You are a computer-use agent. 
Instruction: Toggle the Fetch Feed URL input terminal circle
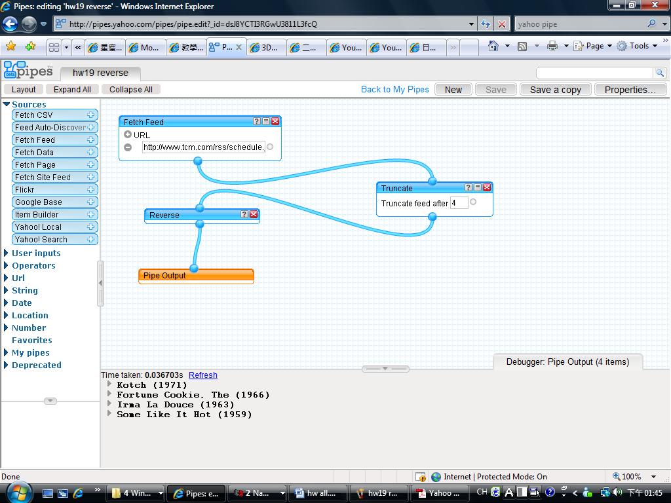(270, 147)
